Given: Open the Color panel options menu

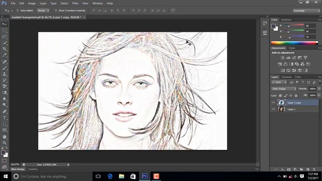Looking at the screenshot, I should click(x=319, y=20).
